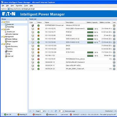Open Events Calendar in the tree
The height and width of the screenshot is (117, 117).
click(x=13, y=34)
